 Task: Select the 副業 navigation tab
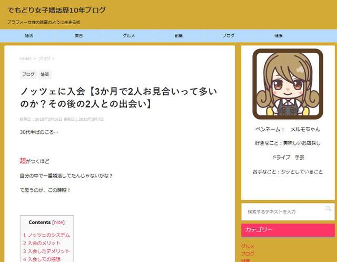pyautogui.click(x=179, y=36)
